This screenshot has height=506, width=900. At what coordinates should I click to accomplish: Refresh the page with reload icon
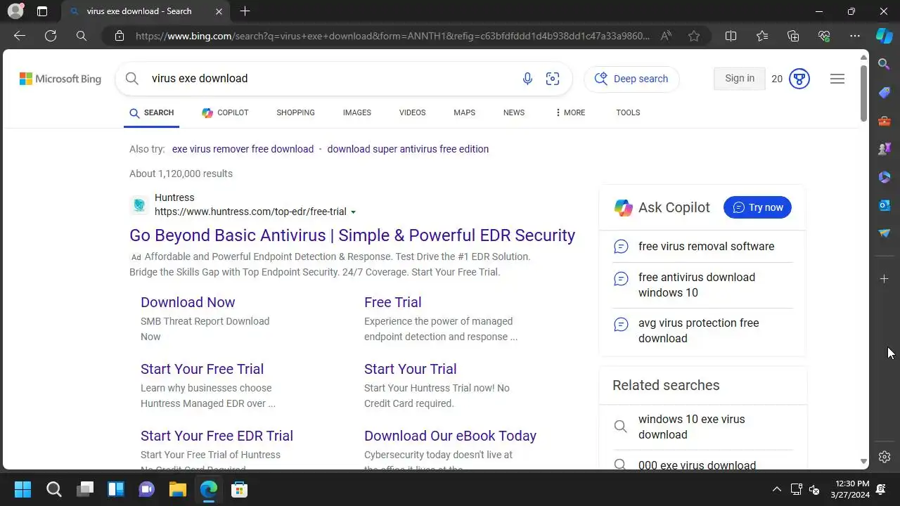click(51, 36)
